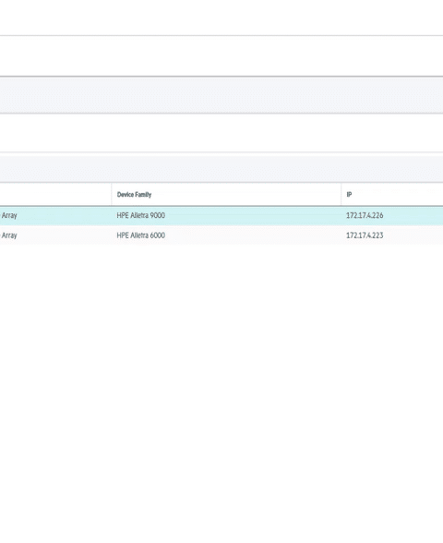Click IP address 172.17.4.223

(365, 235)
